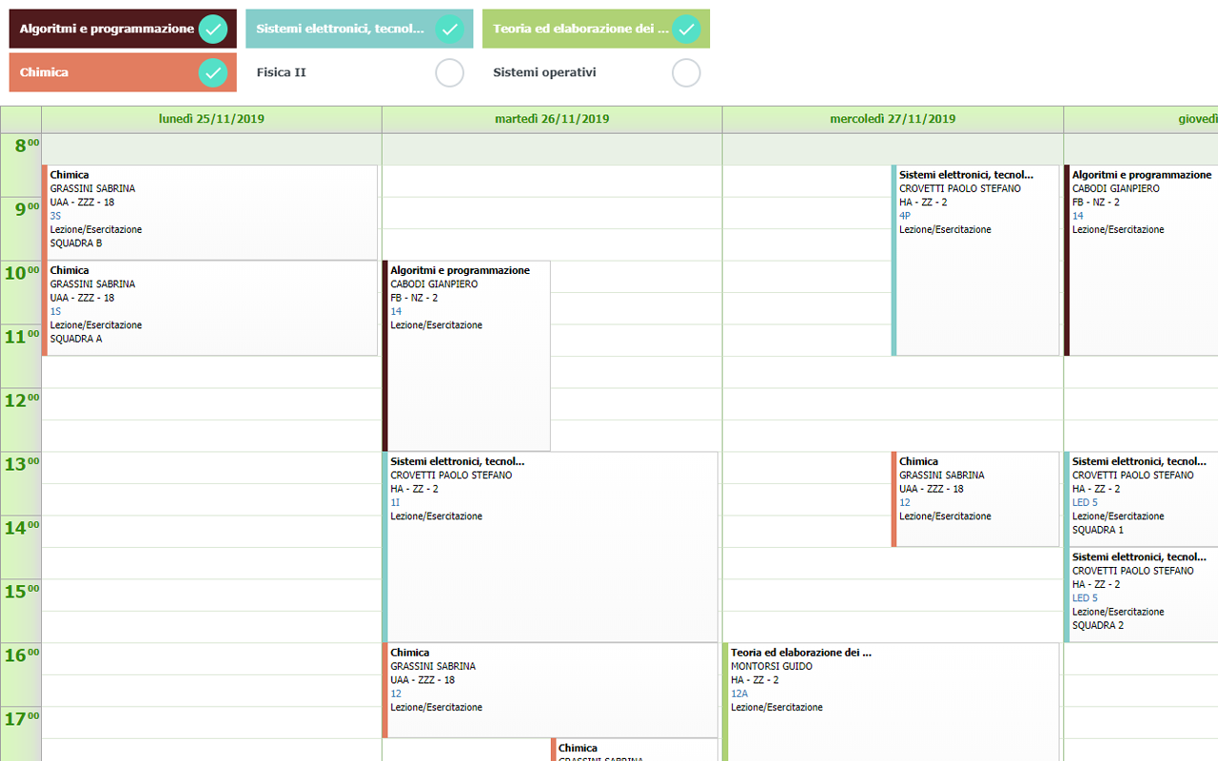Click LED 5 link in SQUADRA 2 lesson

click(1085, 598)
